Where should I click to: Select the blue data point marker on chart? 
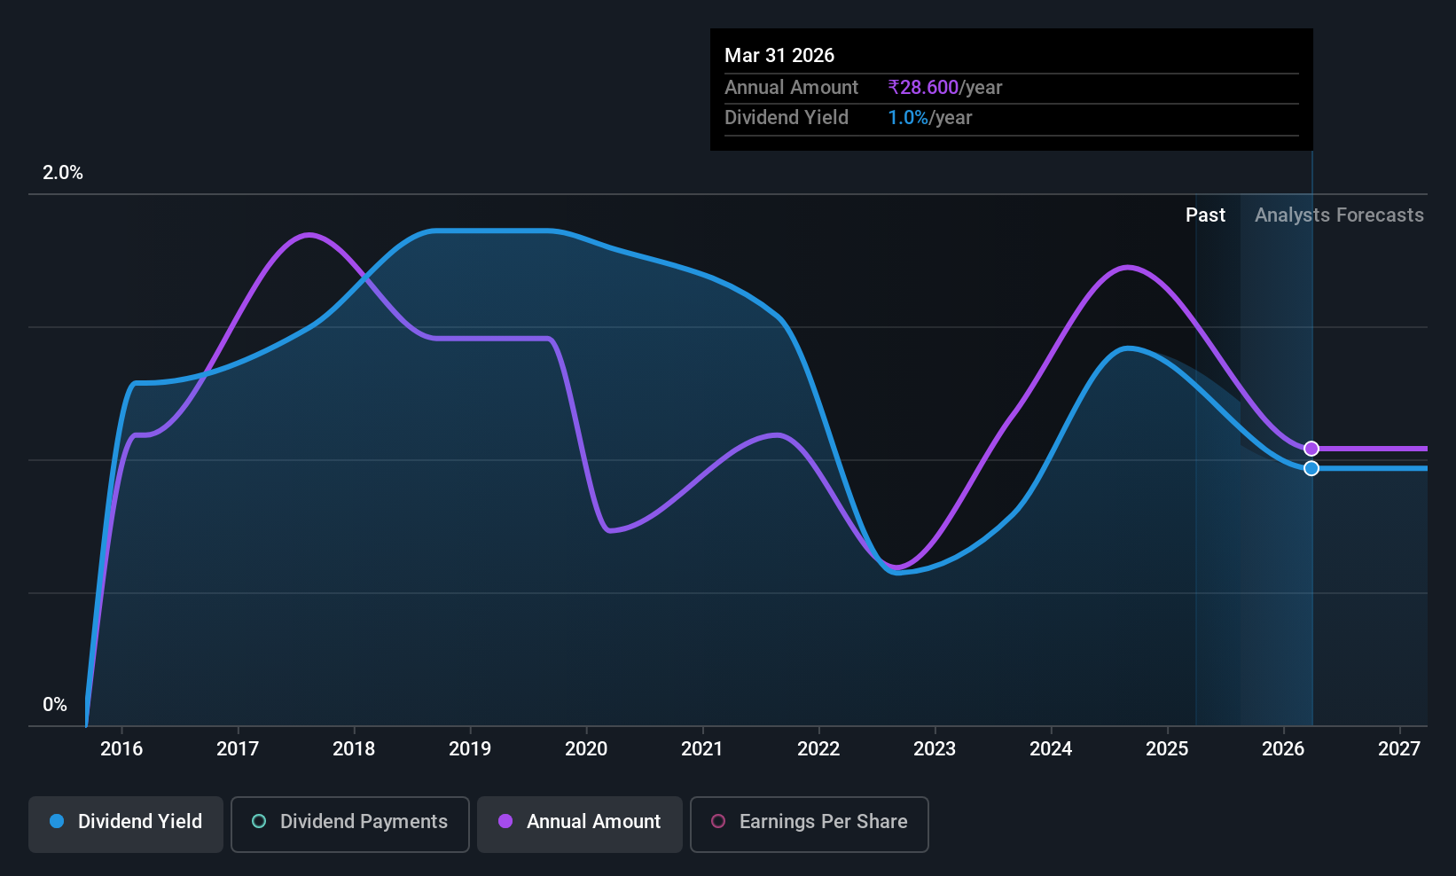coord(1311,468)
